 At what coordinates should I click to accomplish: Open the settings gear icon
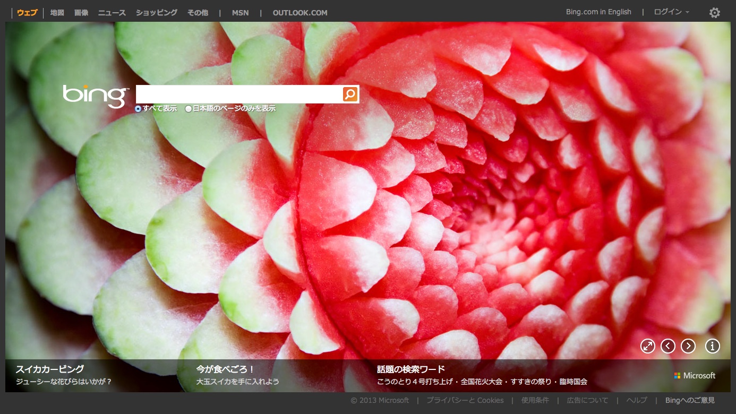(x=715, y=13)
